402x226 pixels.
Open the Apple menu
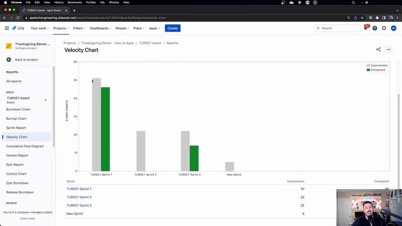coord(6,3)
